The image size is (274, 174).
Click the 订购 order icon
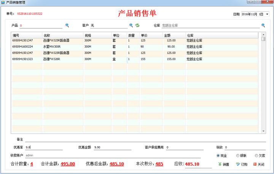point(238,164)
